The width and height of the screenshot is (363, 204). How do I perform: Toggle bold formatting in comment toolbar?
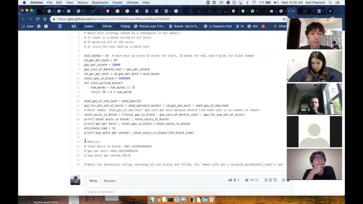235,180
